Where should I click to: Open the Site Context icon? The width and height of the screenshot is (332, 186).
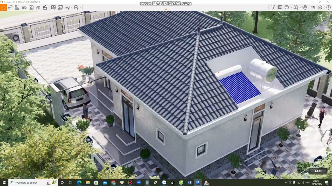[x=280, y=7]
